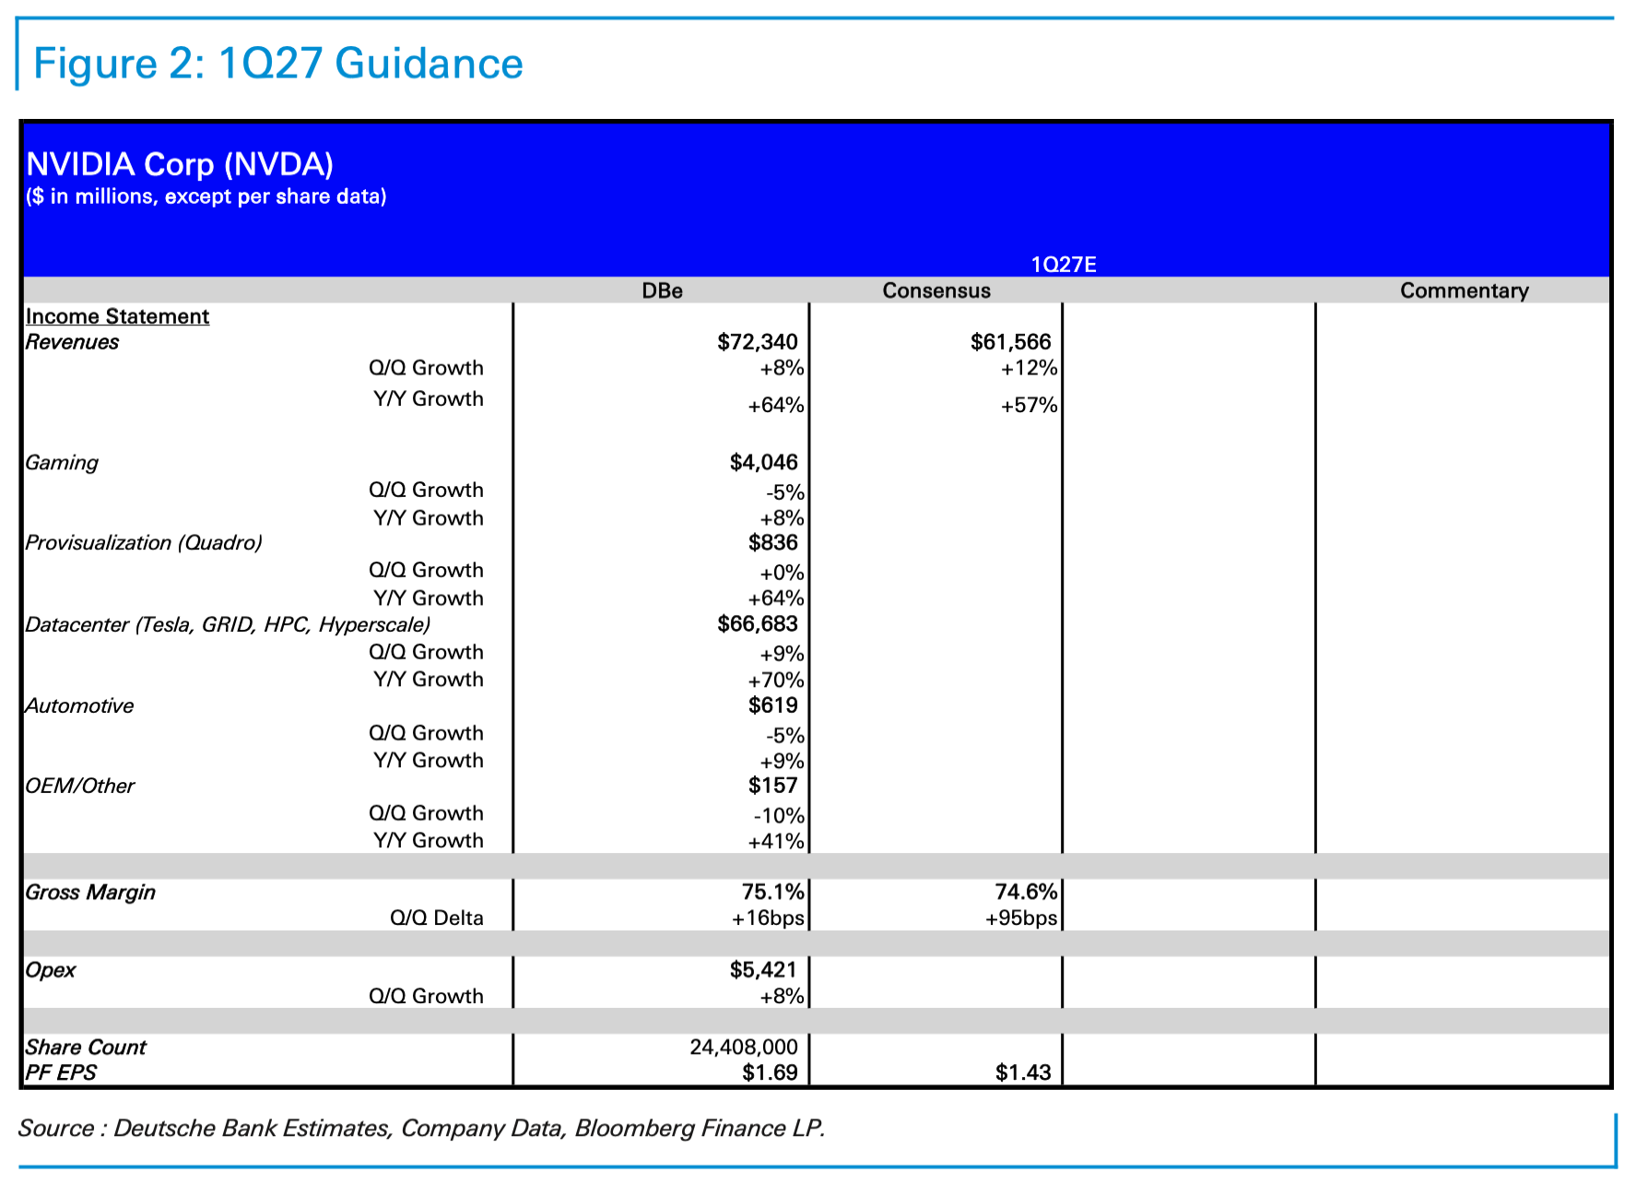The width and height of the screenshot is (1648, 1184).
Task: Click the Gross Margin DBe value 75.1%
Action: [x=772, y=892]
